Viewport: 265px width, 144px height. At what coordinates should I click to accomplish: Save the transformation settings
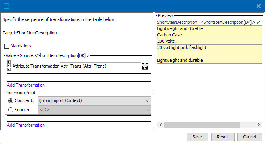pyautogui.click(x=197, y=137)
